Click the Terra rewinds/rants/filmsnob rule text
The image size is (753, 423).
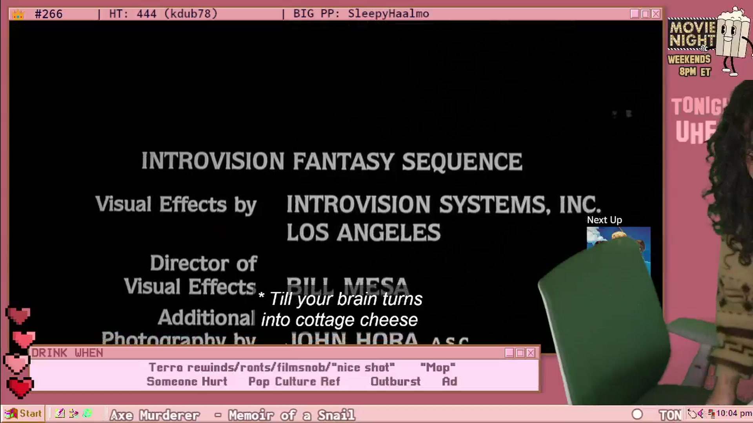[x=271, y=367]
